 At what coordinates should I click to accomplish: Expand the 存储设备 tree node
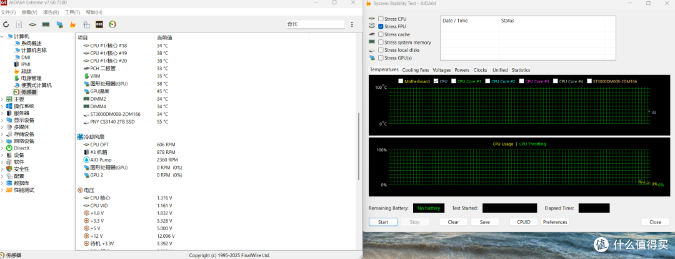pyautogui.click(x=2, y=134)
